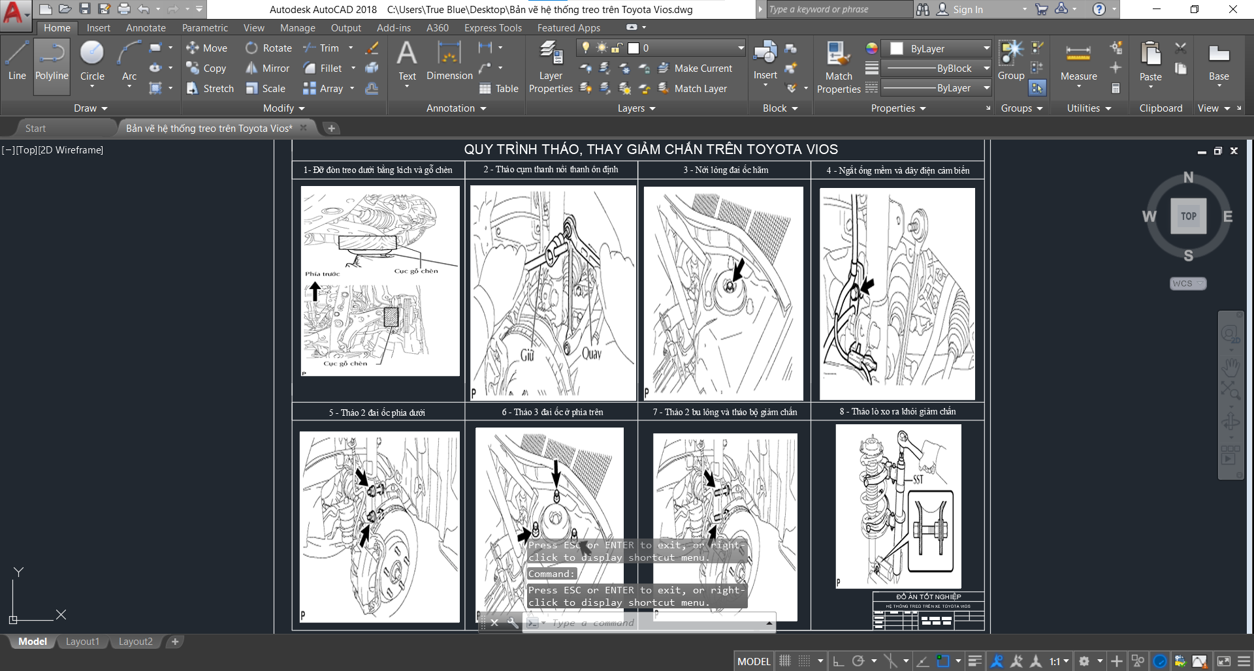Screen dimensions: 1254x671
Task: Add a new drawing tab
Action: coord(331,129)
